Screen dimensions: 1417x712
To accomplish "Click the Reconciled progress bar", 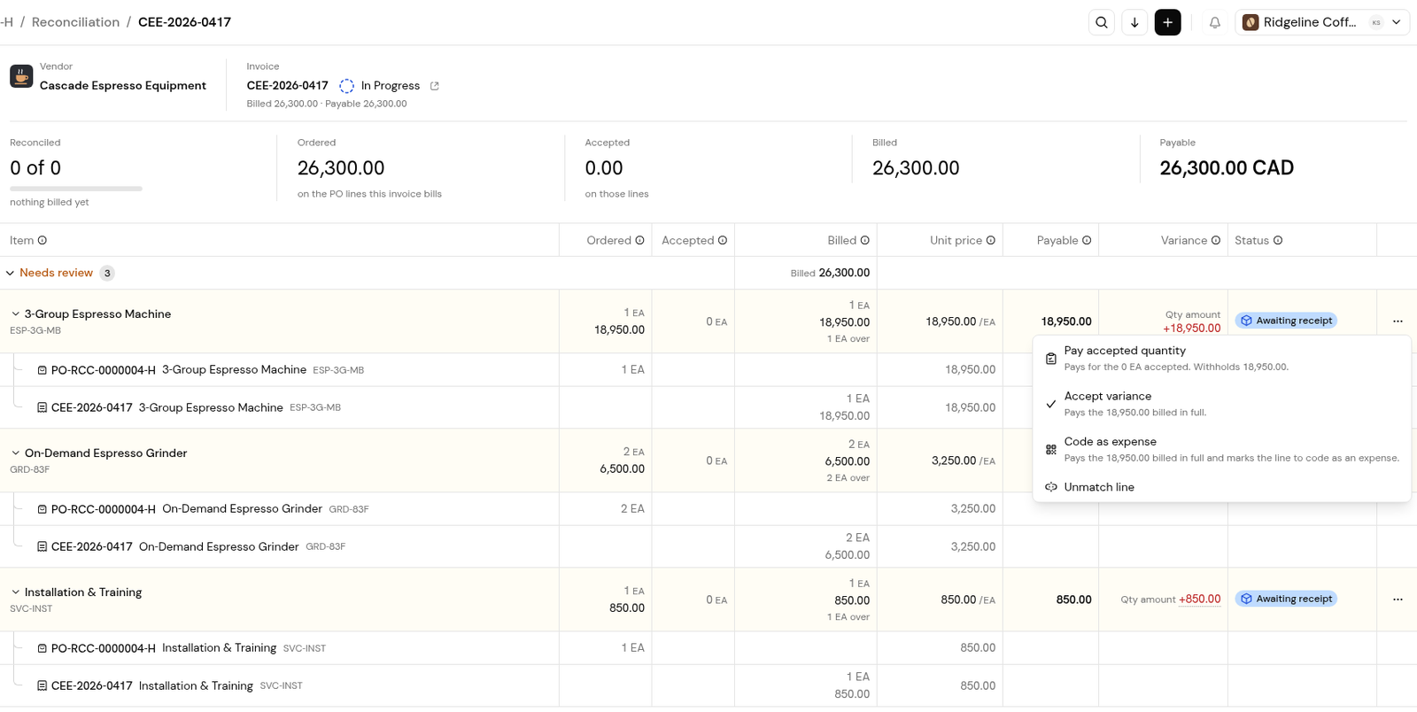I will (x=76, y=189).
